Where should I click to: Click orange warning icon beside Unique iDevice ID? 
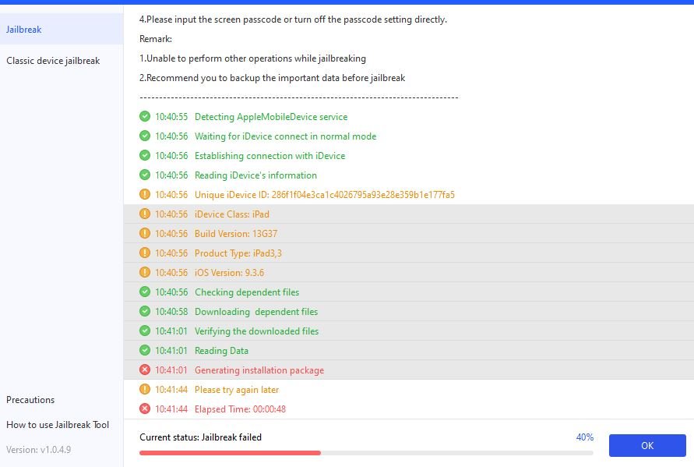pos(145,195)
